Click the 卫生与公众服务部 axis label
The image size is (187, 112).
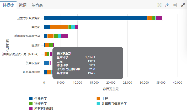29,18
